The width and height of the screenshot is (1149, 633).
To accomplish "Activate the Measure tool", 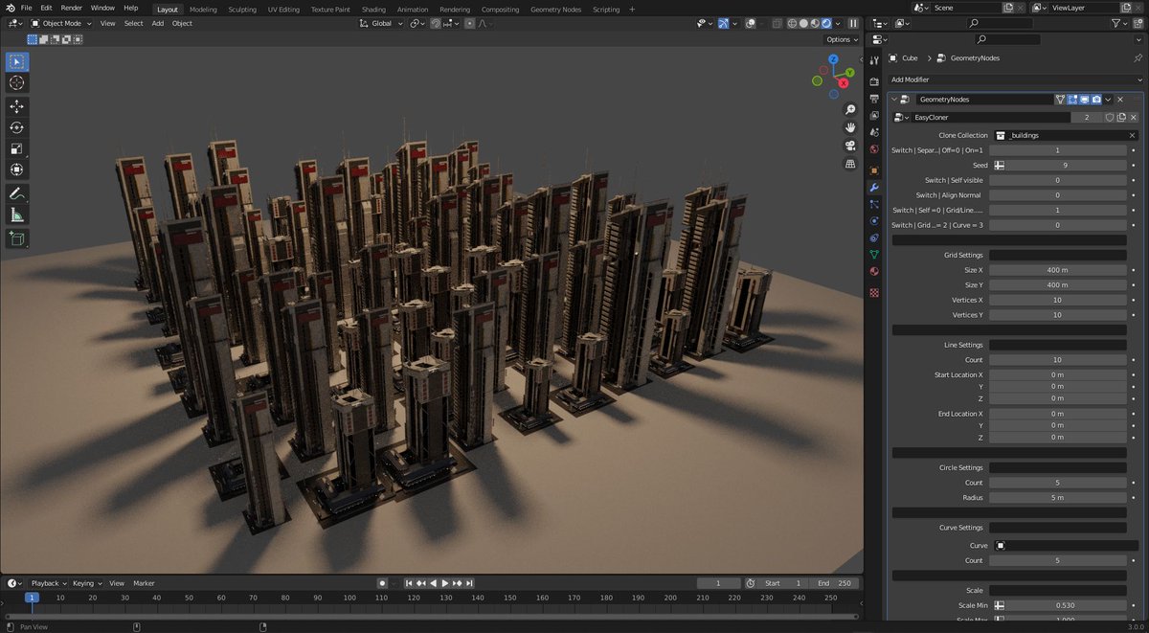I will (15, 215).
